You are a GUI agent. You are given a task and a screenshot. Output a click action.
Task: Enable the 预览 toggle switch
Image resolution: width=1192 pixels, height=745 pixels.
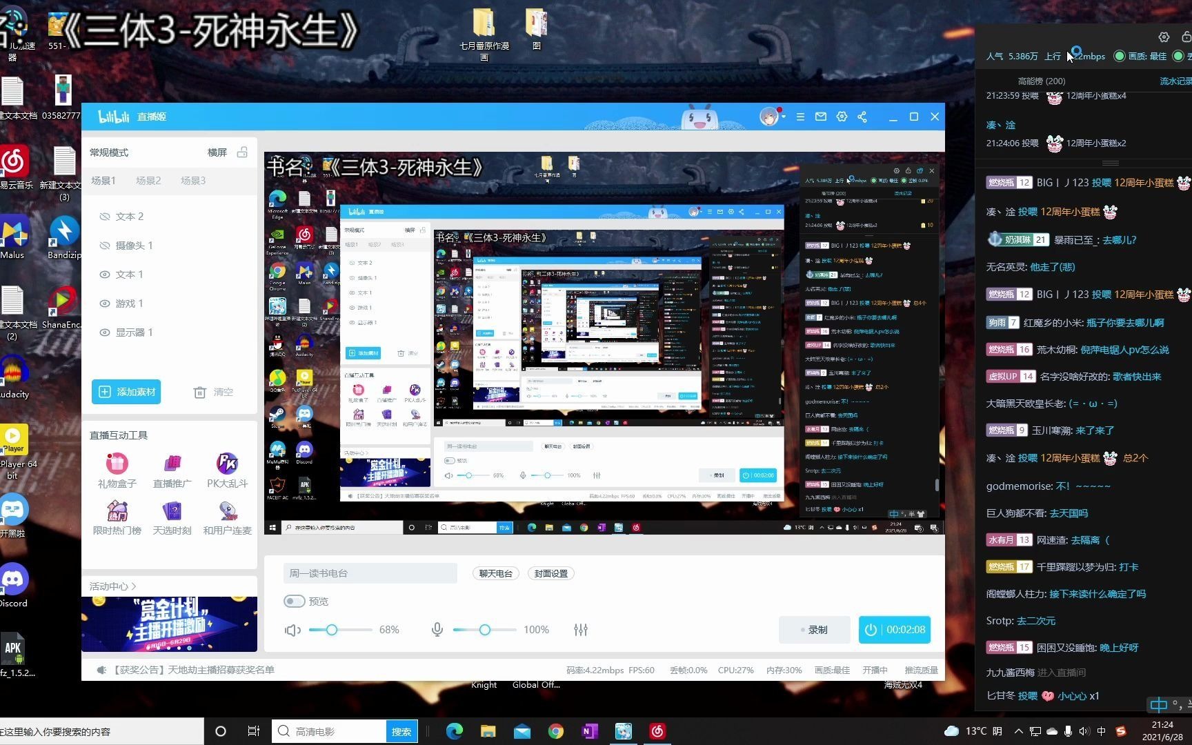pyautogui.click(x=295, y=602)
